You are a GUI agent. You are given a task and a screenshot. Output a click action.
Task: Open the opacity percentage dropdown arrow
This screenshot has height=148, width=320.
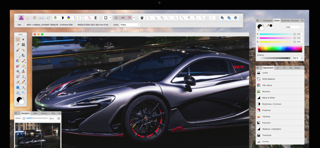pos(302,58)
